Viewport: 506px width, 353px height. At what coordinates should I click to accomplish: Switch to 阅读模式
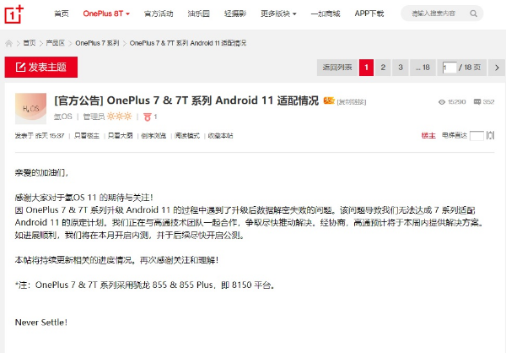coord(187,136)
